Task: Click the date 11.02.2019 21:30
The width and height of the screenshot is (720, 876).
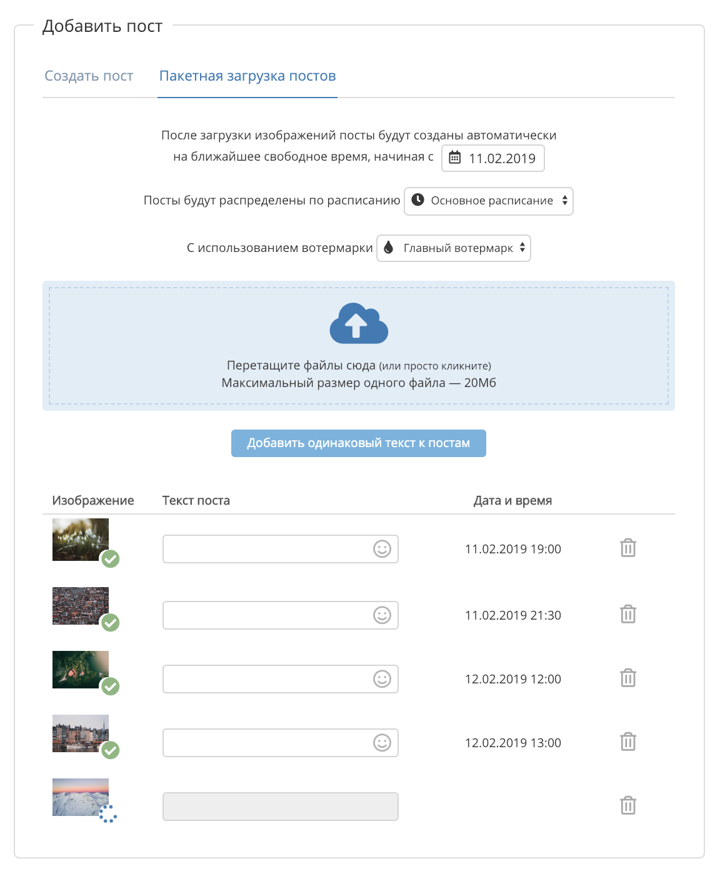Action: 513,615
